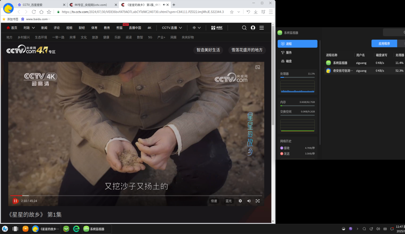Screen dimensions: 405x234
Task: Open video player settings gear
Action: (240, 201)
